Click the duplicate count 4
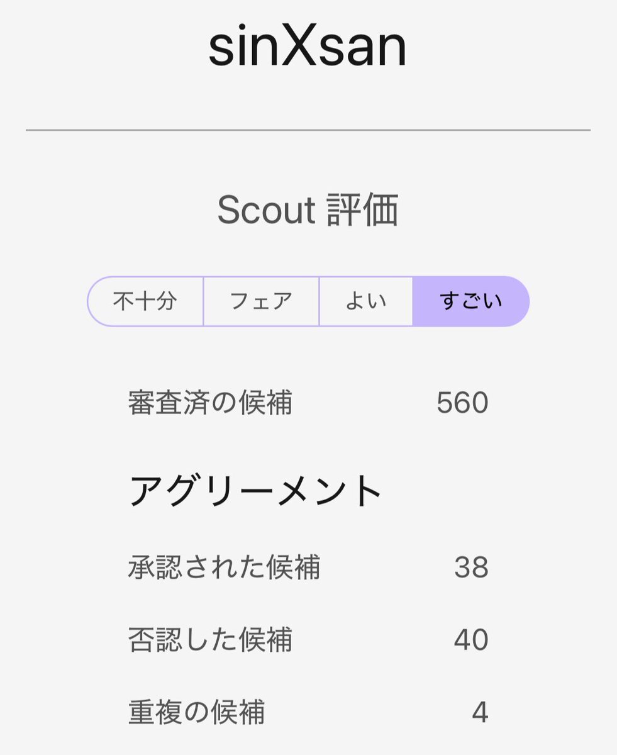This screenshot has width=617, height=755. [480, 712]
